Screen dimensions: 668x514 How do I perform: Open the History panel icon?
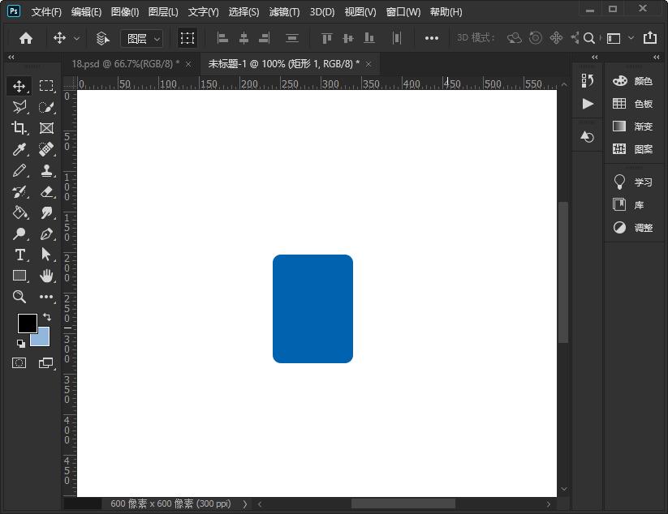588,79
